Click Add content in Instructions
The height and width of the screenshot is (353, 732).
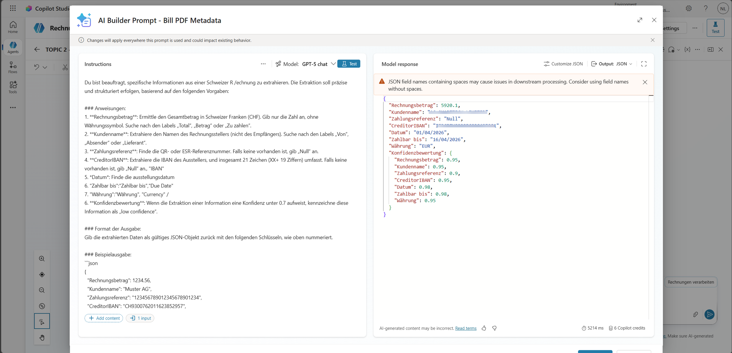[x=104, y=318]
